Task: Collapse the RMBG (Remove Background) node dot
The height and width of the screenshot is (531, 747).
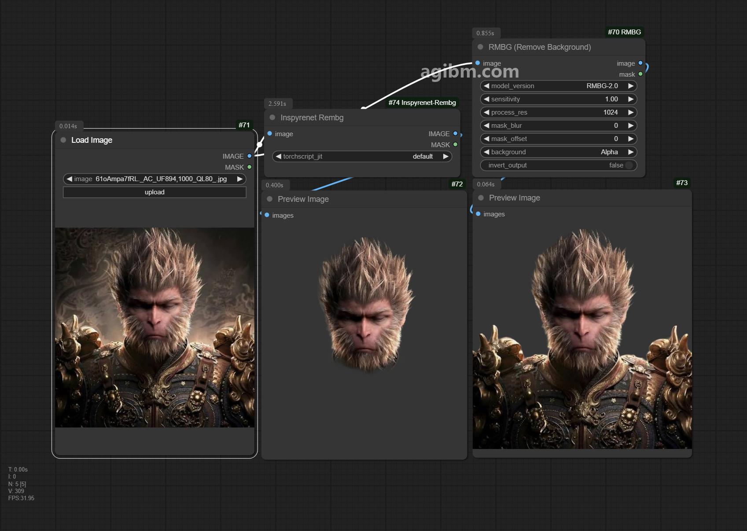Action: coord(481,47)
